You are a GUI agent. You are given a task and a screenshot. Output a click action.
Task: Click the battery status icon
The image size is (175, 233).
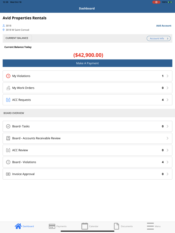tap(170, 2)
